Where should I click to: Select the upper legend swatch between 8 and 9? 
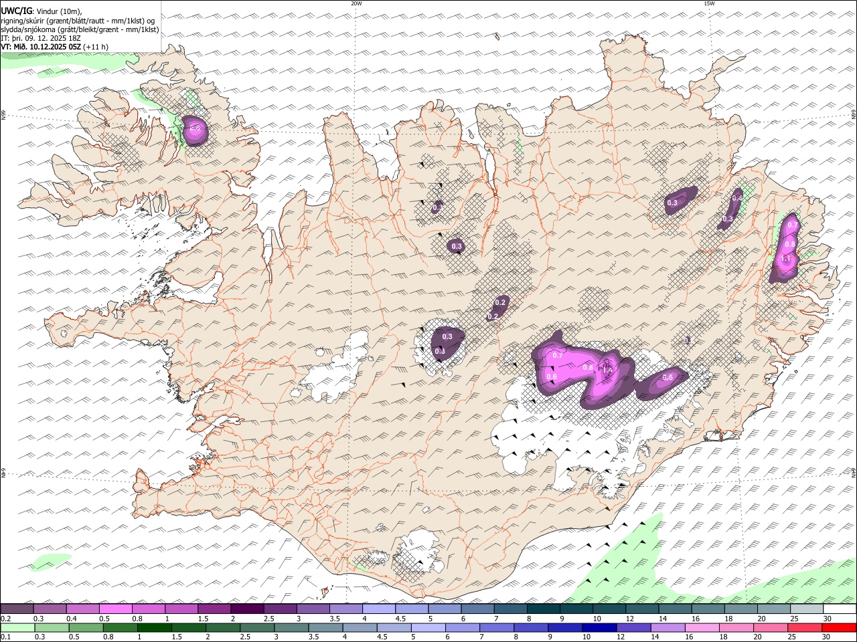(x=543, y=609)
